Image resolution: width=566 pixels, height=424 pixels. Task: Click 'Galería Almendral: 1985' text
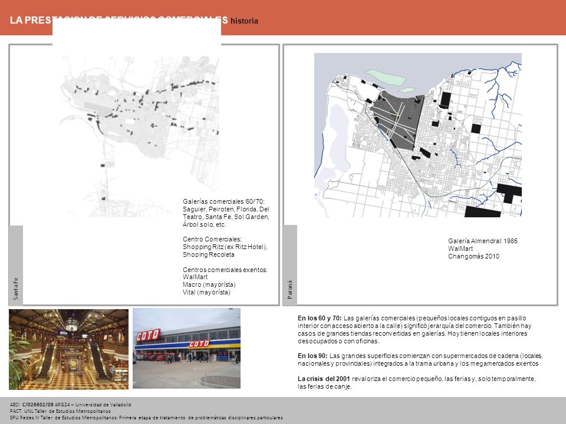coord(483,241)
